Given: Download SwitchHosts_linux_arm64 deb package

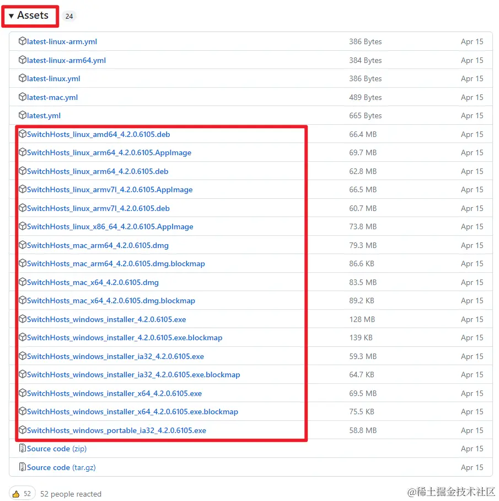Looking at the screenshot, I should [x=98, y=172].
